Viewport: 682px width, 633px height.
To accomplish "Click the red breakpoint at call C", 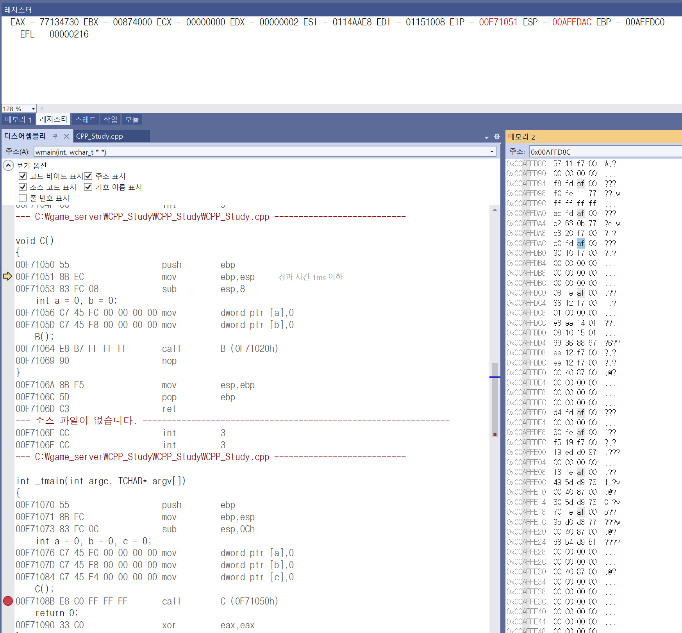I will click(x=8, y=601).
